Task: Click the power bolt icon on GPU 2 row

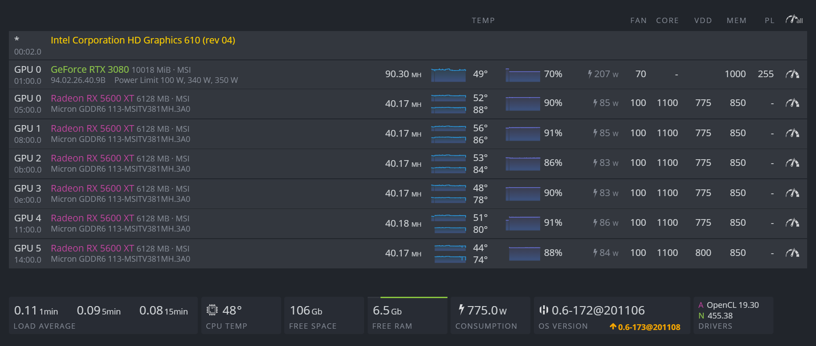Action: [x=595, y=163]
